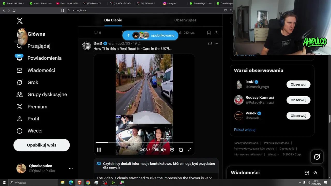
Task: Click the Opublikuj wpis button
Action: pyautogui.click(x=42, y=145)
